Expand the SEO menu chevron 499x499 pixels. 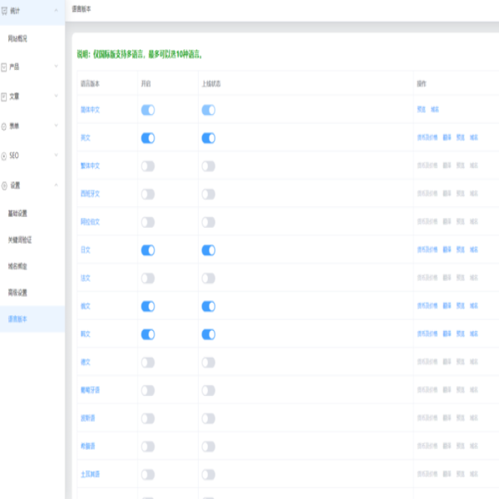(56, 155)
